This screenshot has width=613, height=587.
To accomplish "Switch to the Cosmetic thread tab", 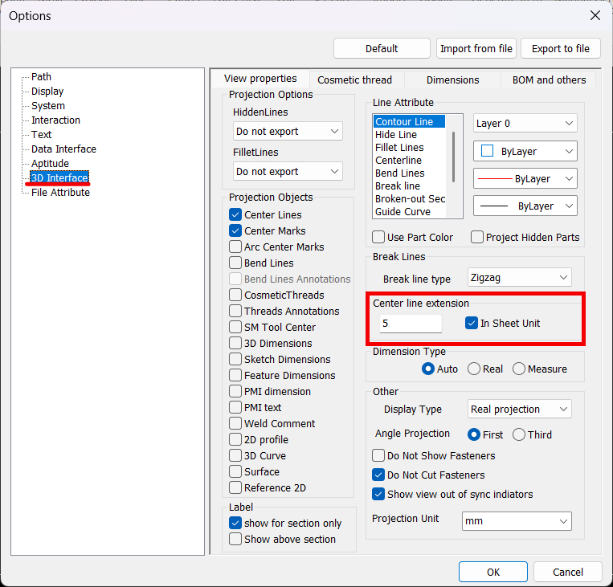I will [354, 80].
